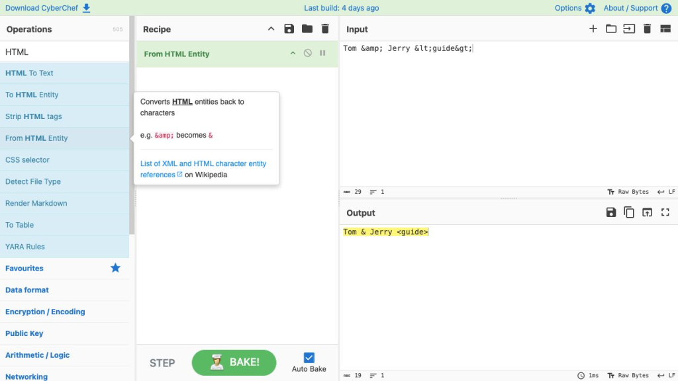Expand the Public Key category
Image resolution: width=678 pixels, height=381 pixels.
64,333
